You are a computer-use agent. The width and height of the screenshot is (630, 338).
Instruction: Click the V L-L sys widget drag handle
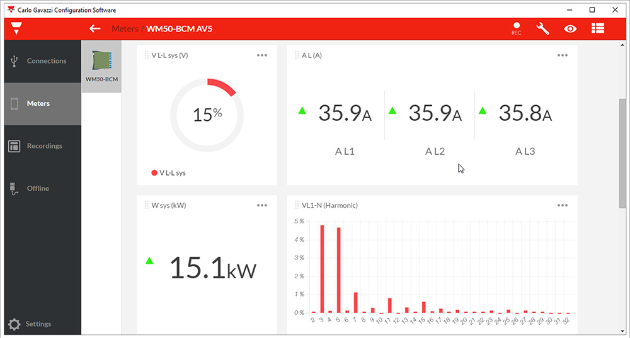coord(147,55)
